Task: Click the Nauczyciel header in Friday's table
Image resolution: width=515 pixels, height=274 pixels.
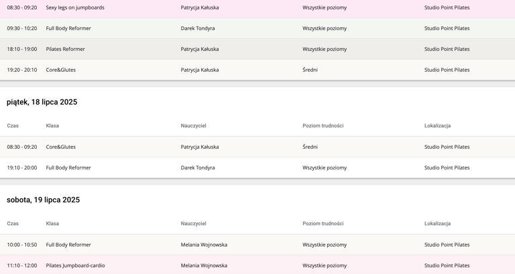Action: [193, 126]
